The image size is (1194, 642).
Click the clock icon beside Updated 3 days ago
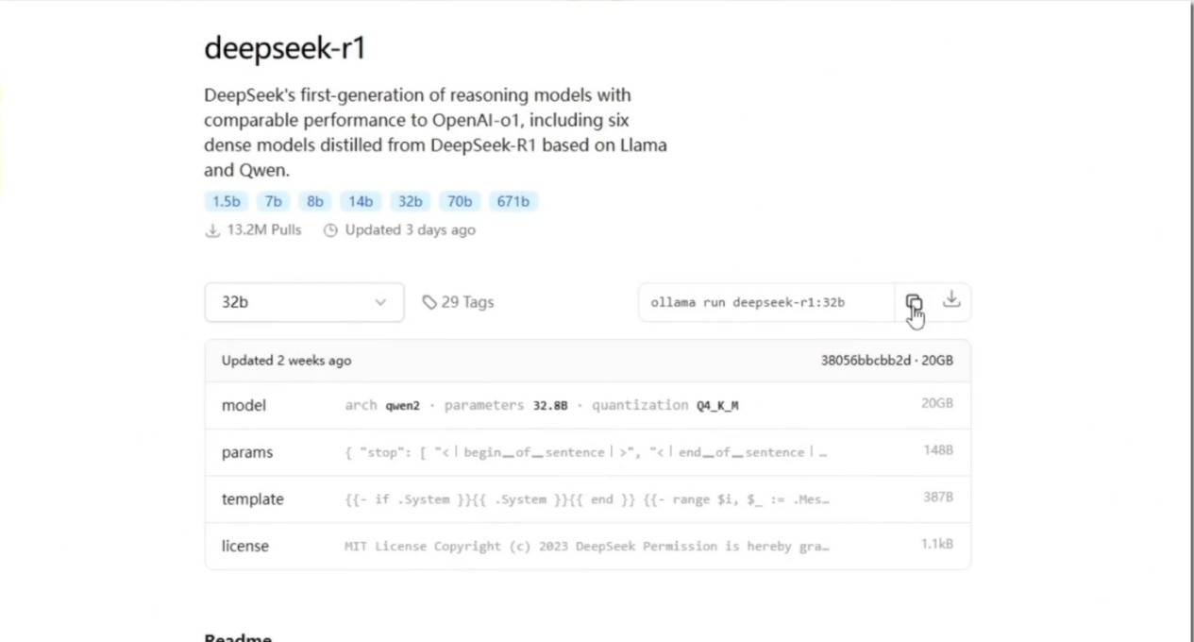coord(330,230)
